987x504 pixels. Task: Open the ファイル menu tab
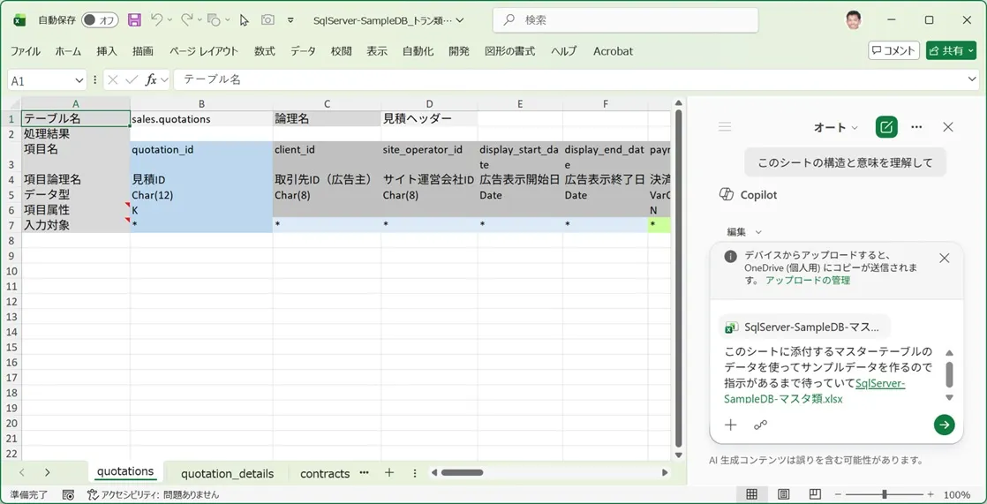(26, 51)
